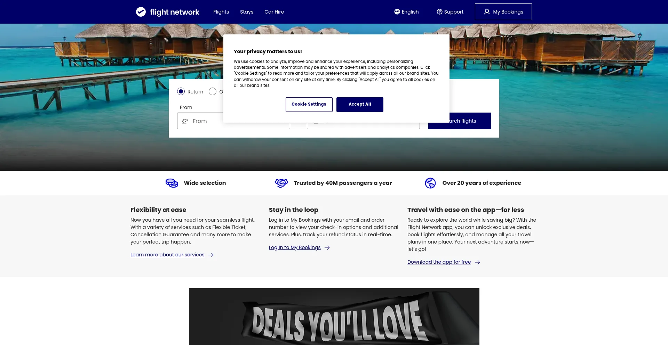Click the Accept All cookies button
668x345 pixels.
coord(360,105)
